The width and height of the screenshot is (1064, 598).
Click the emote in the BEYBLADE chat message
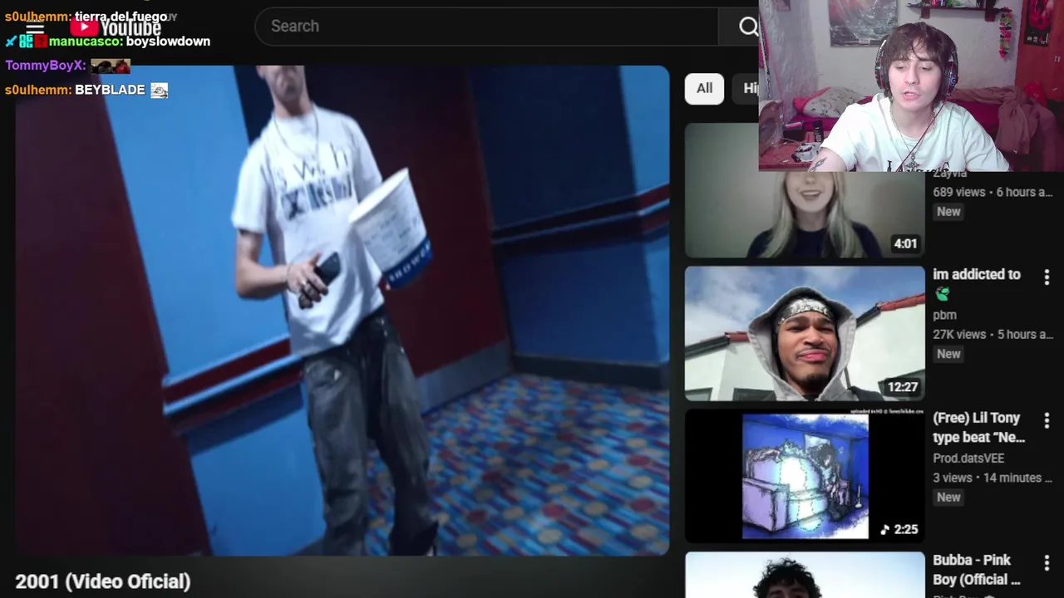[159, 91]
